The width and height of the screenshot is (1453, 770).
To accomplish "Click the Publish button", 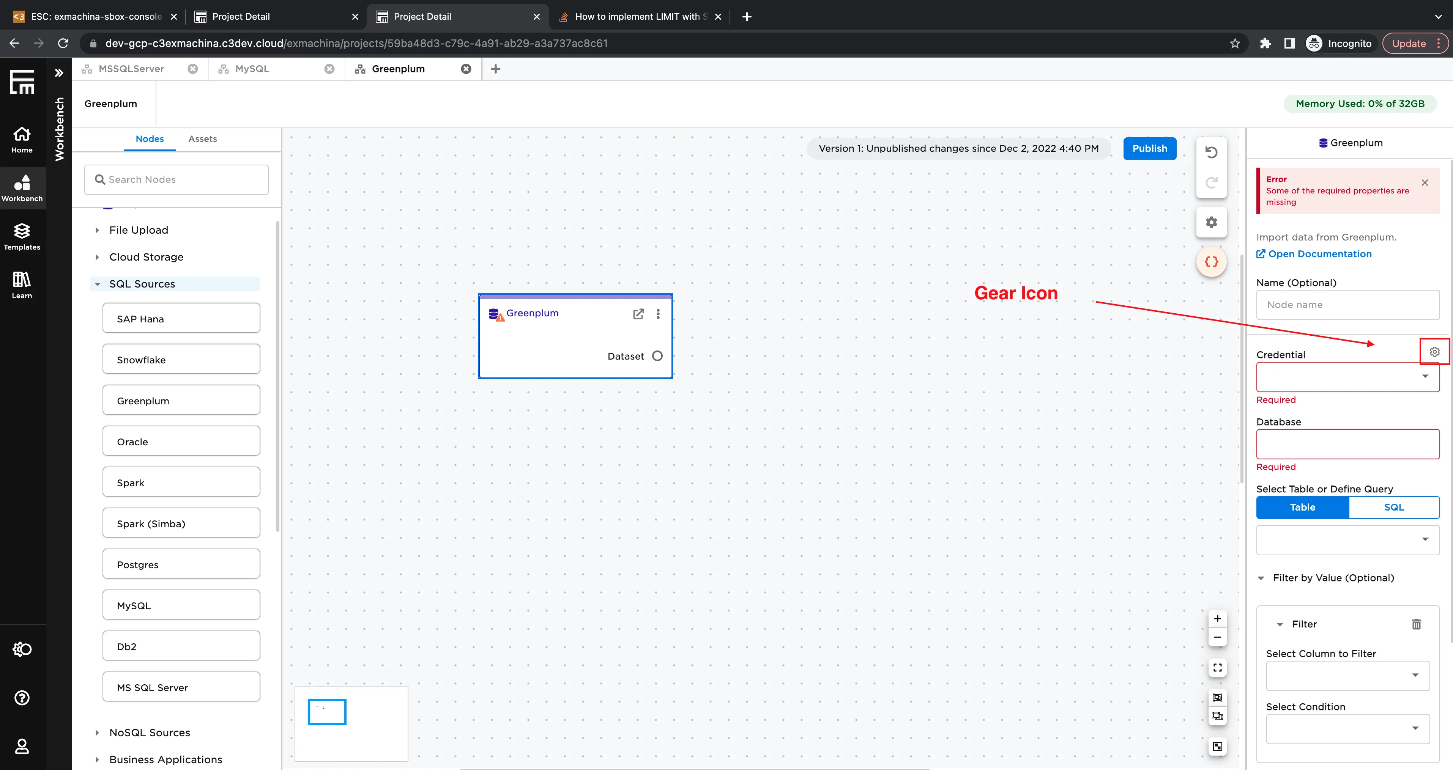I will (1150, 148).
